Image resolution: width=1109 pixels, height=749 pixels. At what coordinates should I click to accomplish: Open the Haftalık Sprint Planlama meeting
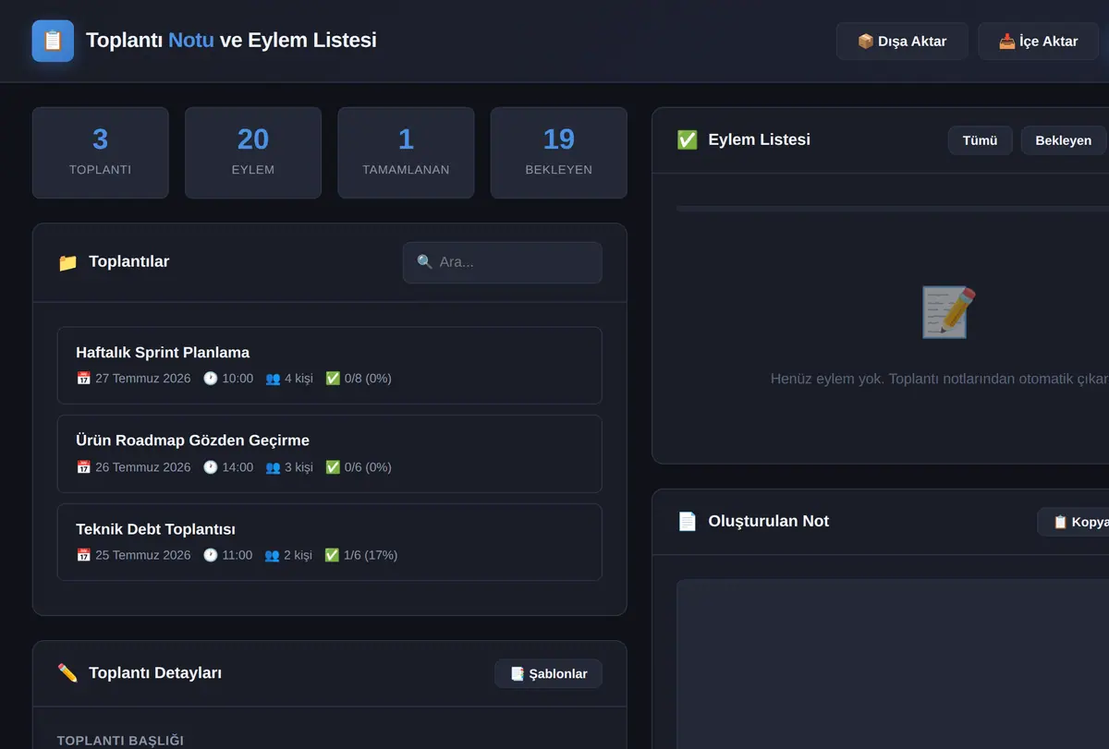pyautogui.click(x=329, y=365)
